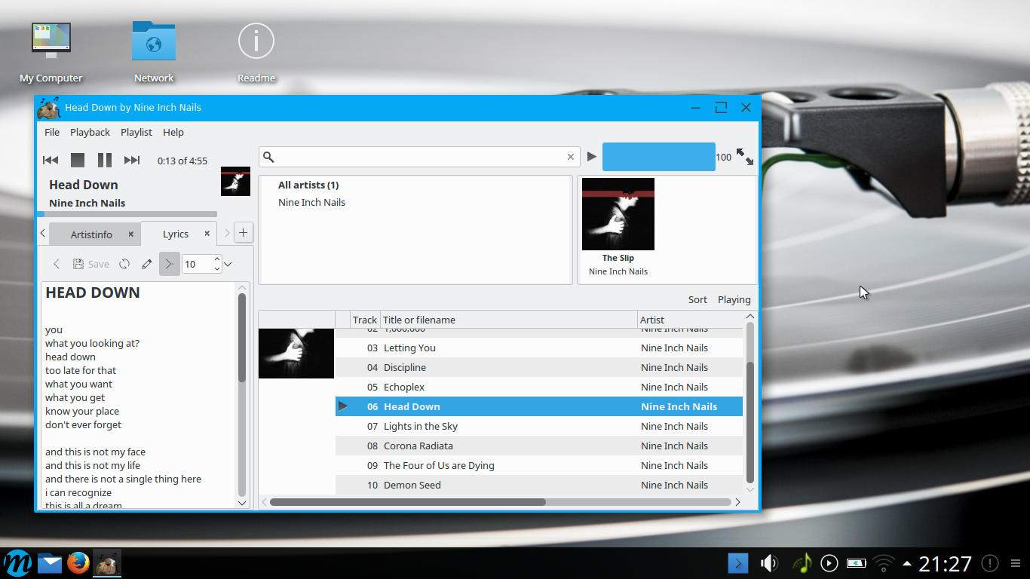Sort by Track column header

click(365, 320)
